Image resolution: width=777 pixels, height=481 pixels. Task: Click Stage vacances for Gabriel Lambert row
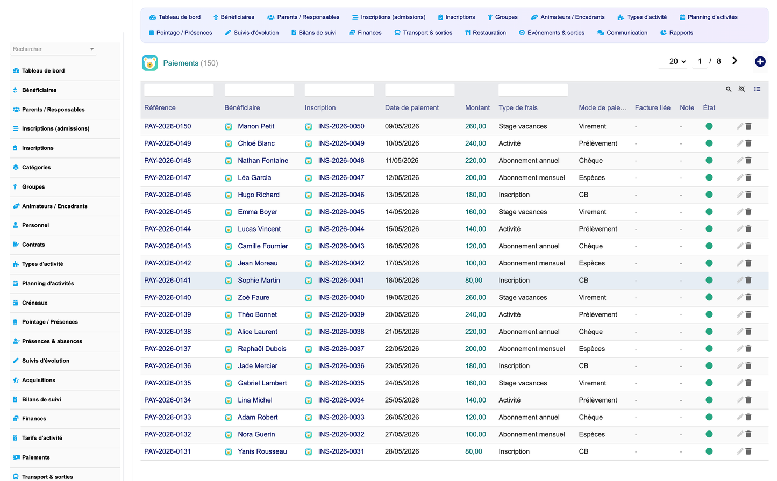523,383
